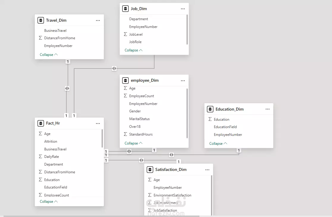332x217 pixels.
Task: Click the Satisfaction_Dim table database icon
Action: [x=150, y=169]
